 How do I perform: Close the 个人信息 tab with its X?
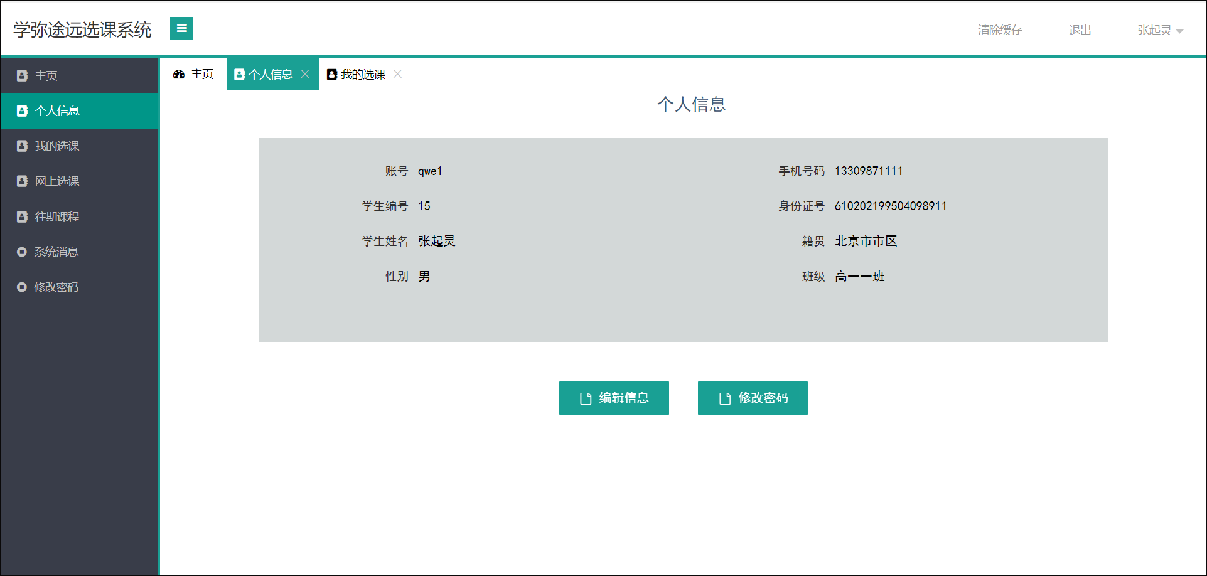point(306,73)
